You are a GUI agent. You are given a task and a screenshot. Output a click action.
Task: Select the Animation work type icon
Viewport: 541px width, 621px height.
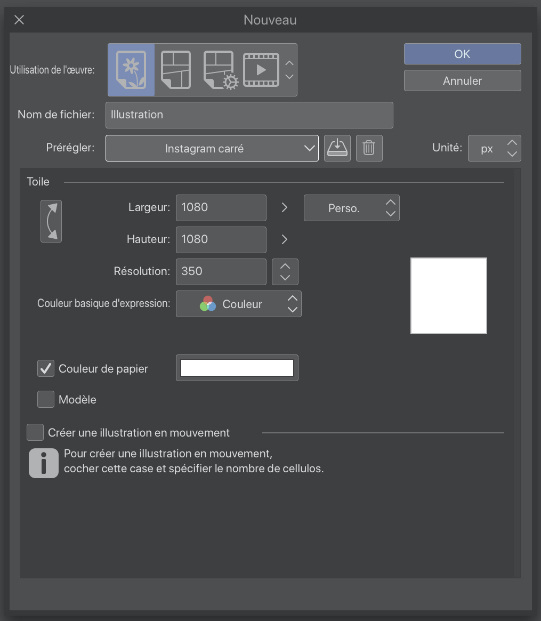tap(261, 70)
